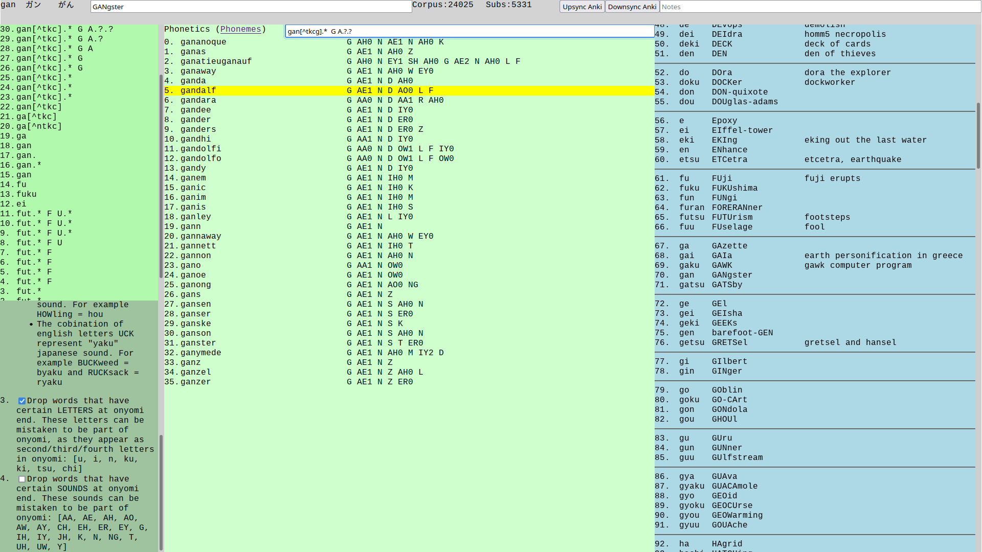
Task: Pick history item 14 fu
Action: tap(21, 185)
